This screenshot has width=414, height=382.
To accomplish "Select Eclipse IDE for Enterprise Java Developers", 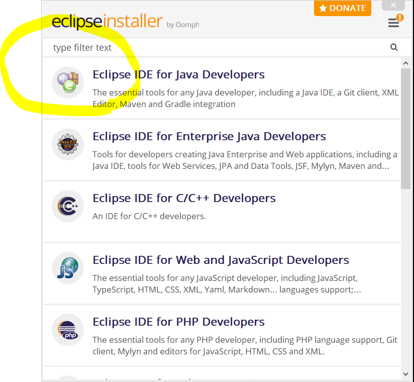I will point(222,150).
